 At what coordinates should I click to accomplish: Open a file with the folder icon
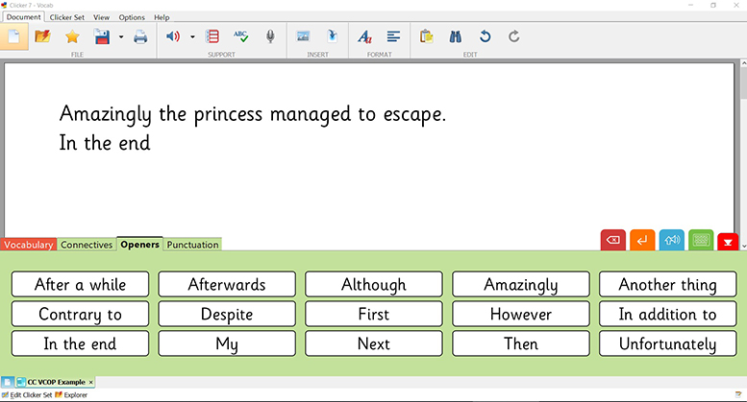[x=42, y=37]
